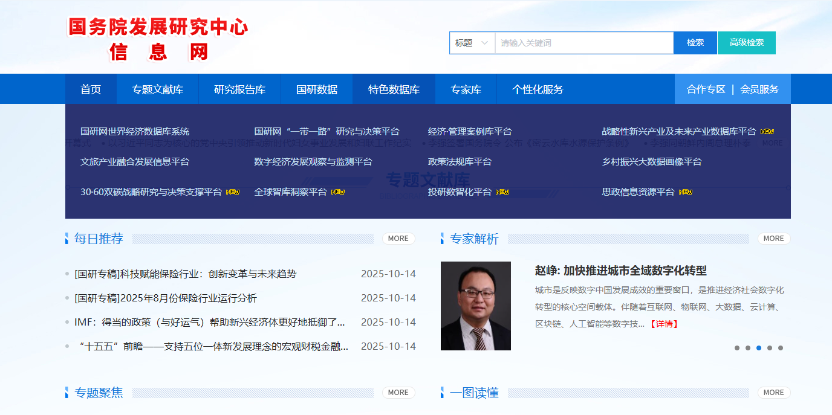Select 会员服务 in the top bar
This screenshot has height=415, width=832.
coord(759,89)
